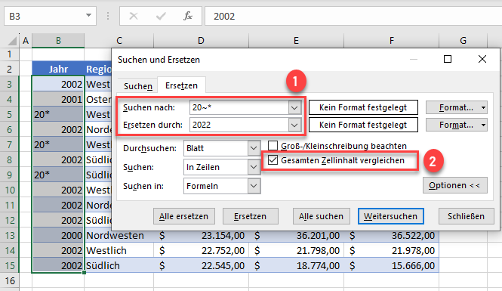Image resolution: width=502 pixels, height=291 pixels.
Task: Select column G header
Action: coord(463,41)
